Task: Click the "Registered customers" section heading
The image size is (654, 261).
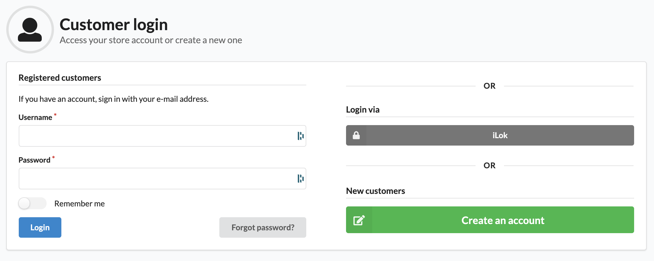Action: point(60,78)
